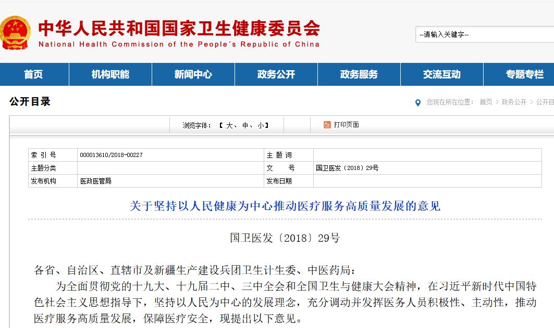
Task: Click the 索引号 label cell
Action: [53, 155]
